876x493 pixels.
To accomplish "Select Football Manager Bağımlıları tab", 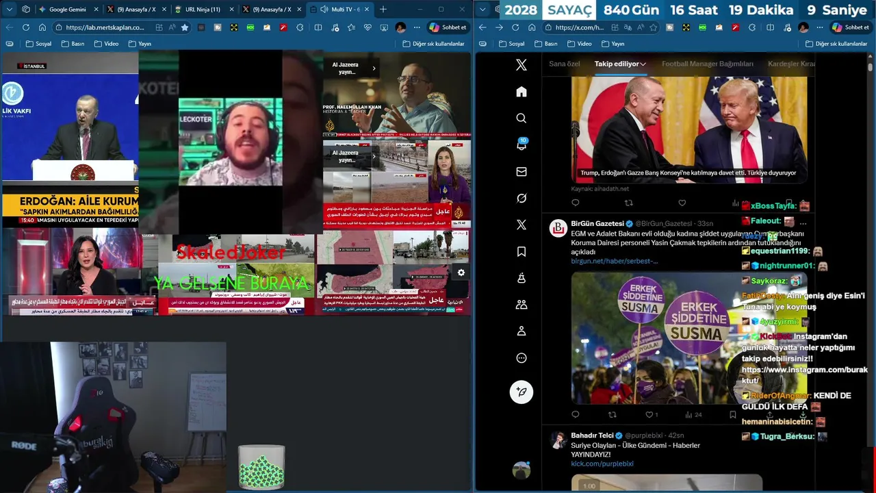I will 708,64.
